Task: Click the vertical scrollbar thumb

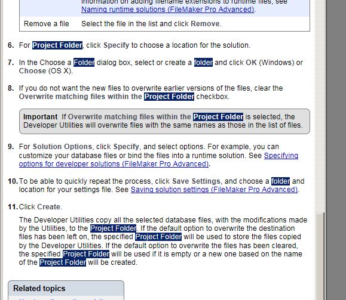Action: (320, 256)
